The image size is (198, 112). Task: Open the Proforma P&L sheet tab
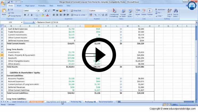coord(76,102)
